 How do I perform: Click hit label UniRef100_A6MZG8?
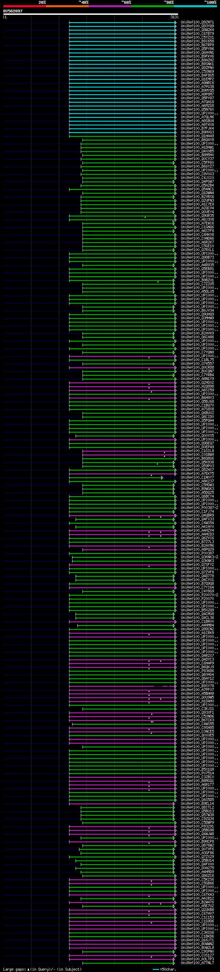click(197, 106)
